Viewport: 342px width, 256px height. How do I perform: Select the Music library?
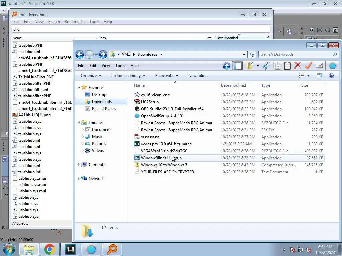tap(97, 136)
